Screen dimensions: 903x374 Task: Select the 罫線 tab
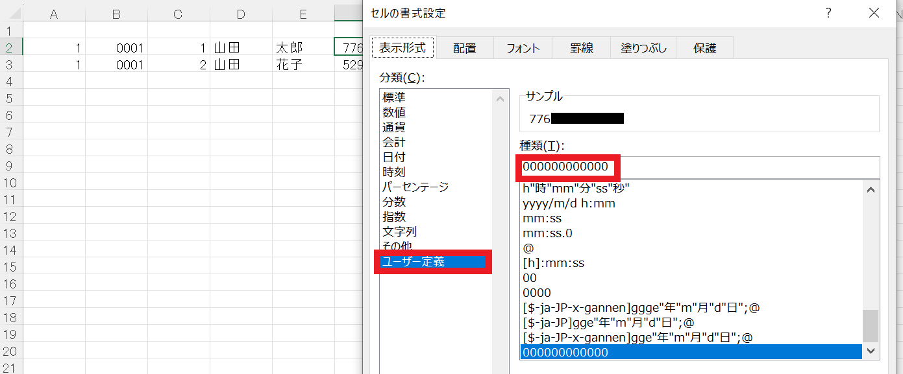pyautogui.click(x=582, y=48)
